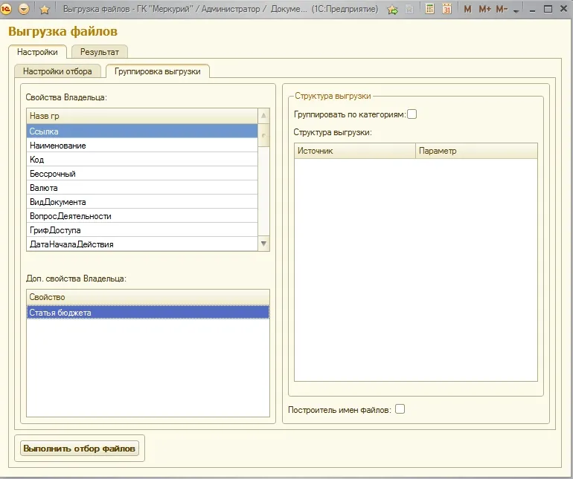
Task: Open the calendar icon
Action: coord(446,9)
